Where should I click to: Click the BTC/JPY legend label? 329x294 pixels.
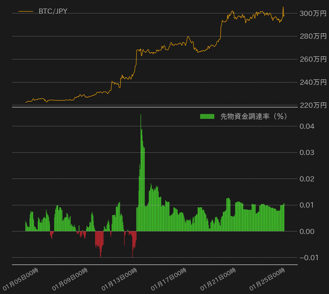point(53,11)
